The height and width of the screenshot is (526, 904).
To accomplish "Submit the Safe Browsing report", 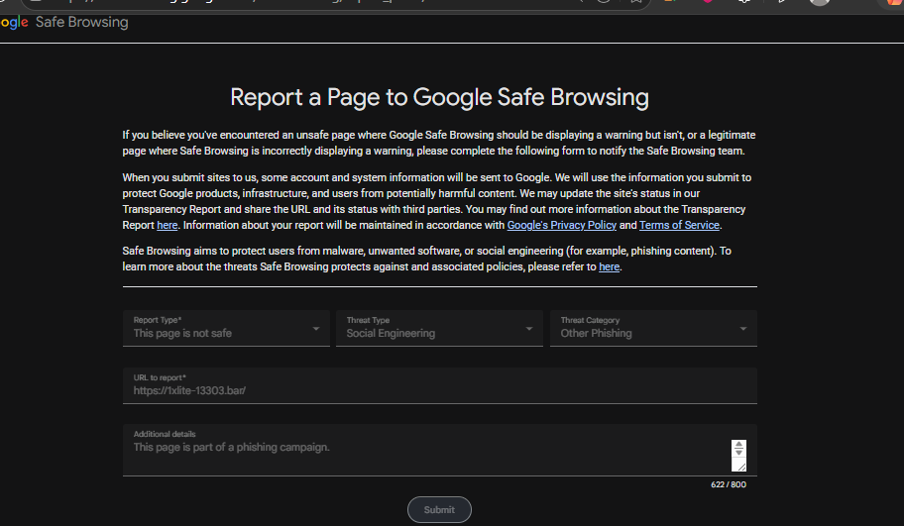I will click(439, 510).
